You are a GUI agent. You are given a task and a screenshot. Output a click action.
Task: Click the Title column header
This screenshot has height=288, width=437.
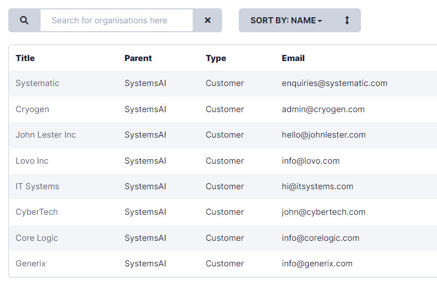click(26, 58)
